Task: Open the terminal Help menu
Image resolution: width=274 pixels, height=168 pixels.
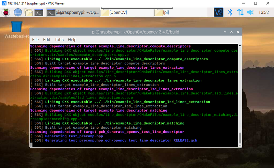Action: 72,40
